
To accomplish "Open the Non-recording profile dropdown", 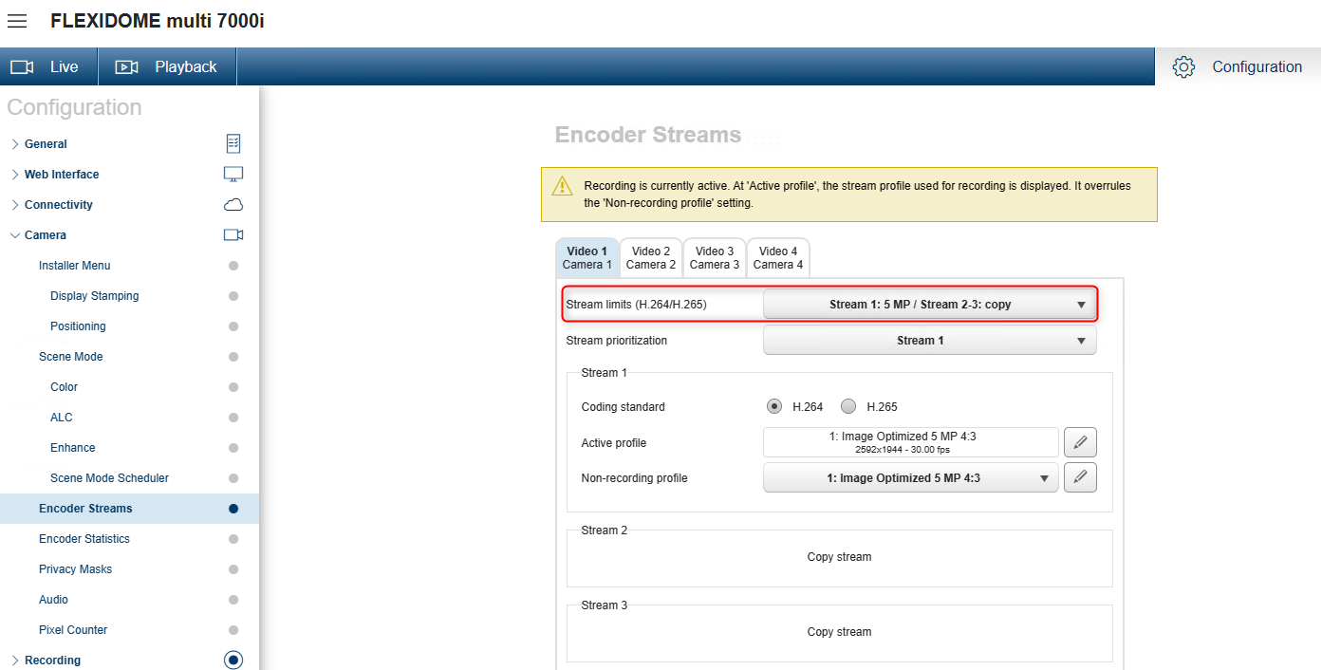I will click(910, 478).
